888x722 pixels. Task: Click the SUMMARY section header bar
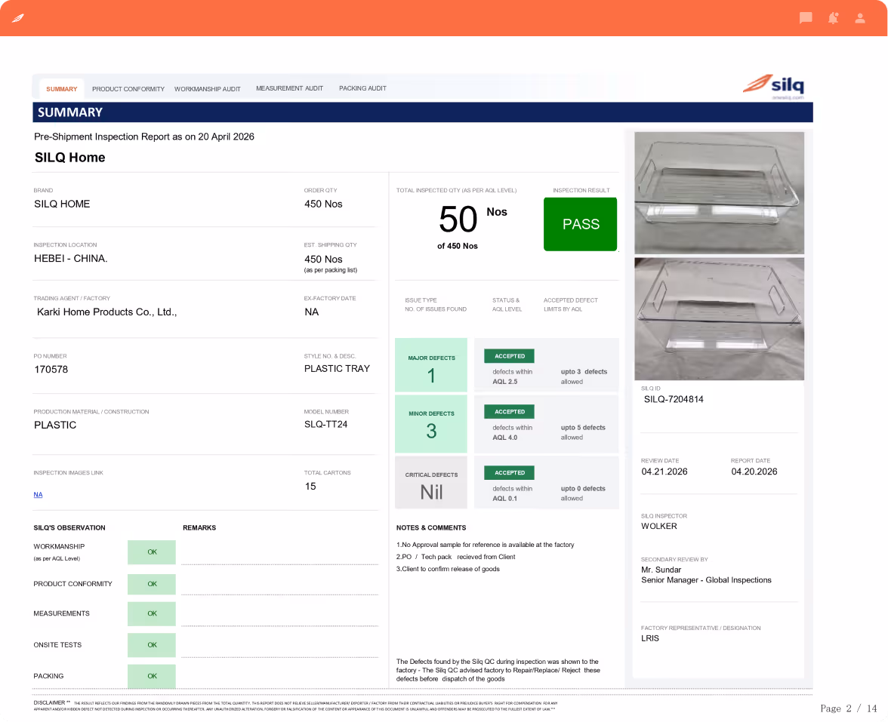(423, 112)
